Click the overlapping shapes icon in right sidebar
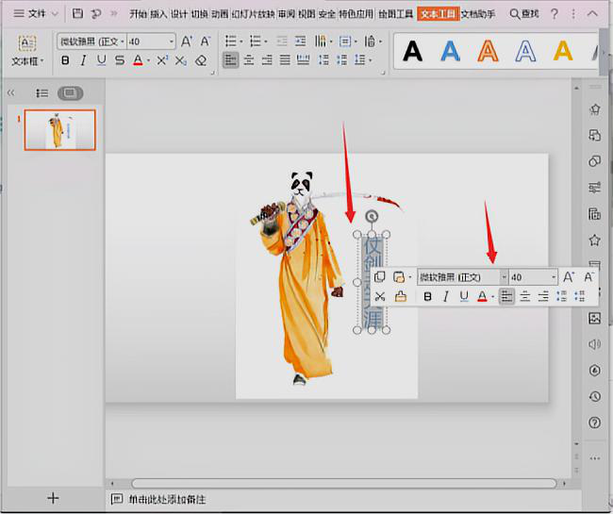Screen dimensions: 613x514 click(595, 161)
